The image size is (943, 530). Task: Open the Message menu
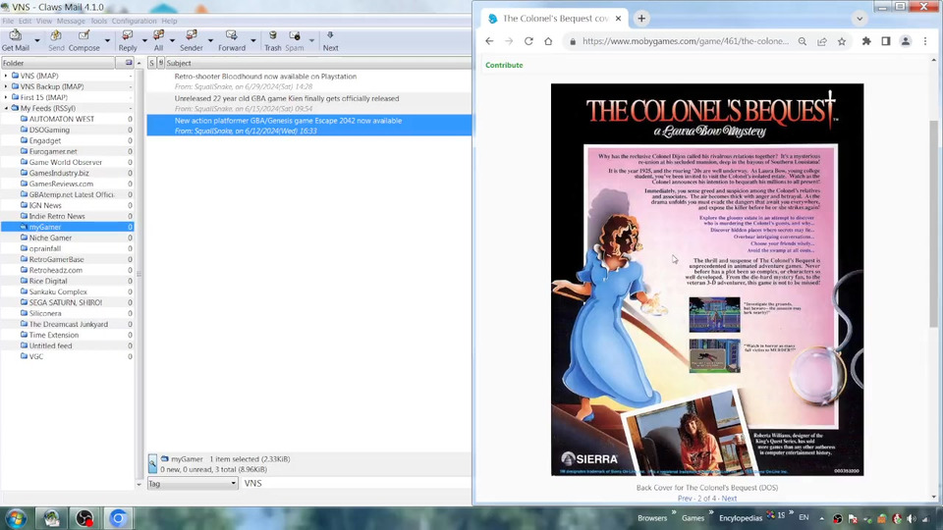coord(71,21)
